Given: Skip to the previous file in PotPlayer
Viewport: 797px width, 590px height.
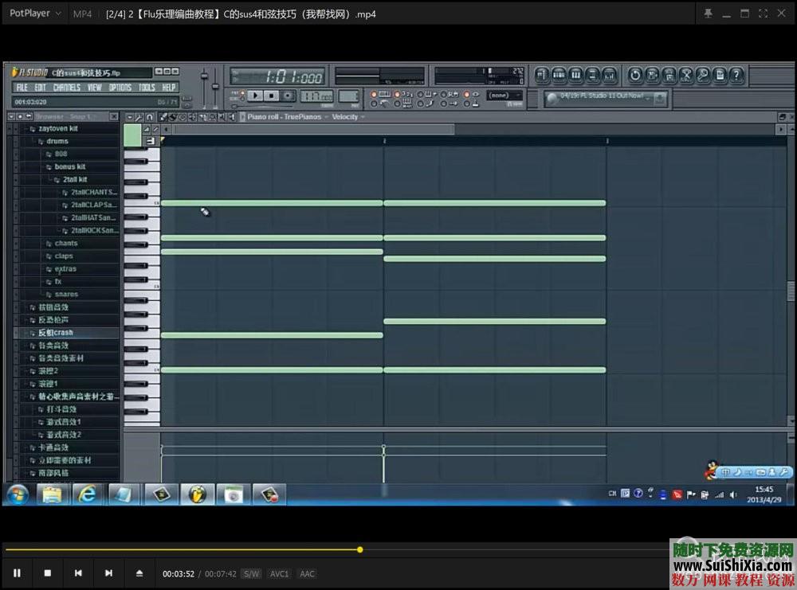Looking at the screenshot, I should click(78, 573).
